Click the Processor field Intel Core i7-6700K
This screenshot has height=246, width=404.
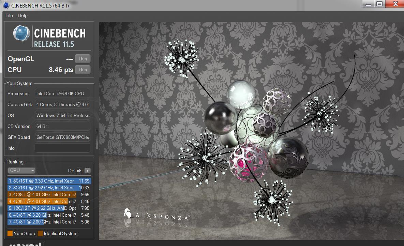pos(63,93)
